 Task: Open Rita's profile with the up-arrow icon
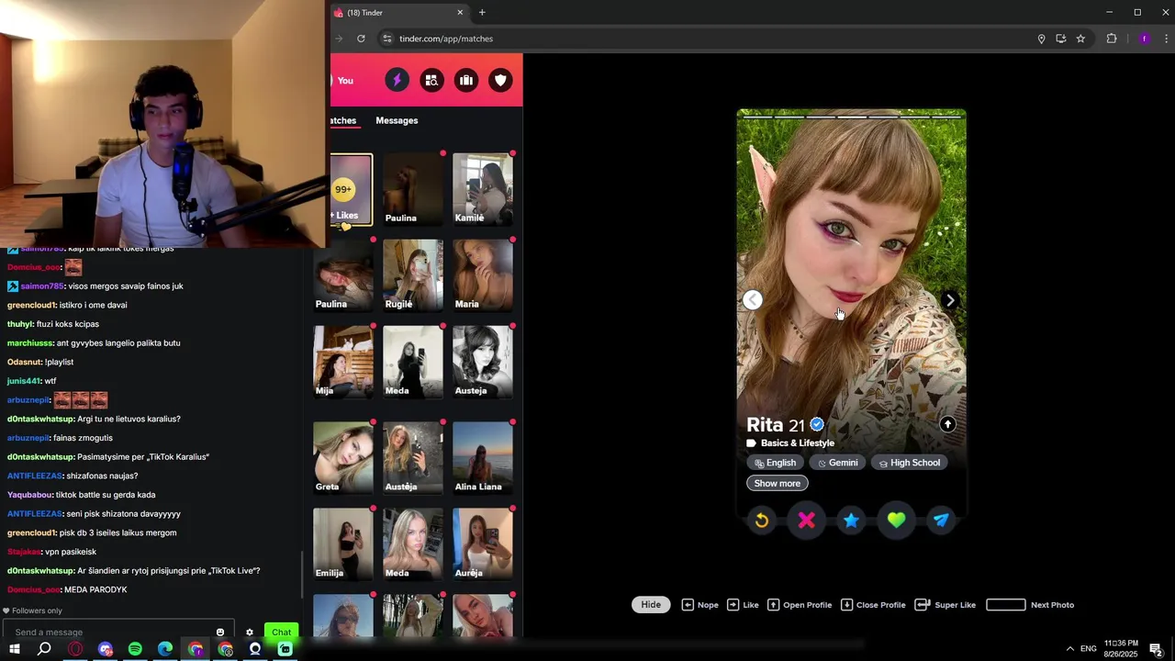[947, 424]
